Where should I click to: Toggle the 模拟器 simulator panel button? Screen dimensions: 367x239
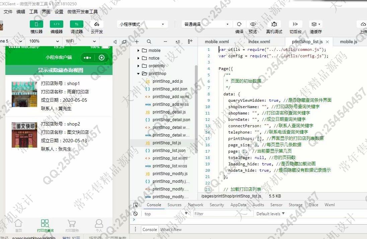point(36,24)
